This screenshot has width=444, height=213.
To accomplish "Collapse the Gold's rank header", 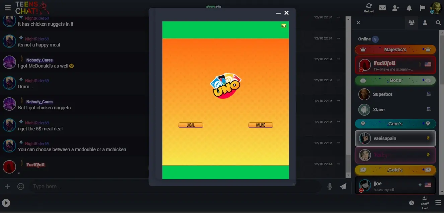I will [x=395, y=170].
